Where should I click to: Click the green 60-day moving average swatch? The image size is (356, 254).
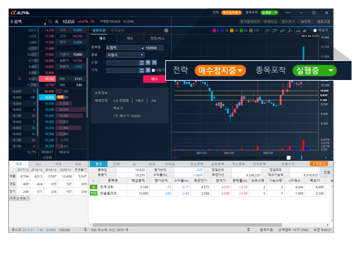click(242, 30)
